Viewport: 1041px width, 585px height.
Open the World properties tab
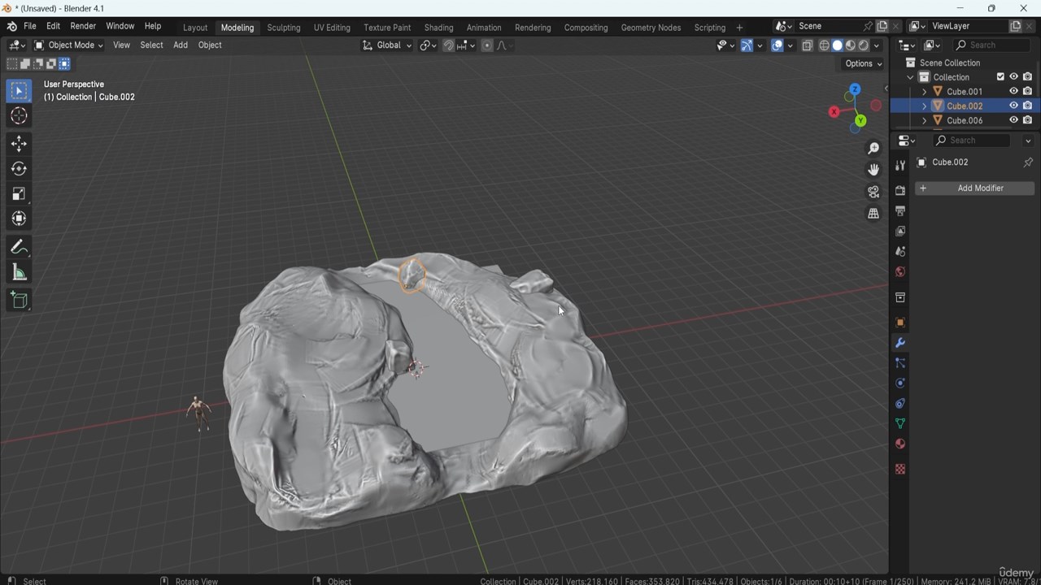coord(900,271)
